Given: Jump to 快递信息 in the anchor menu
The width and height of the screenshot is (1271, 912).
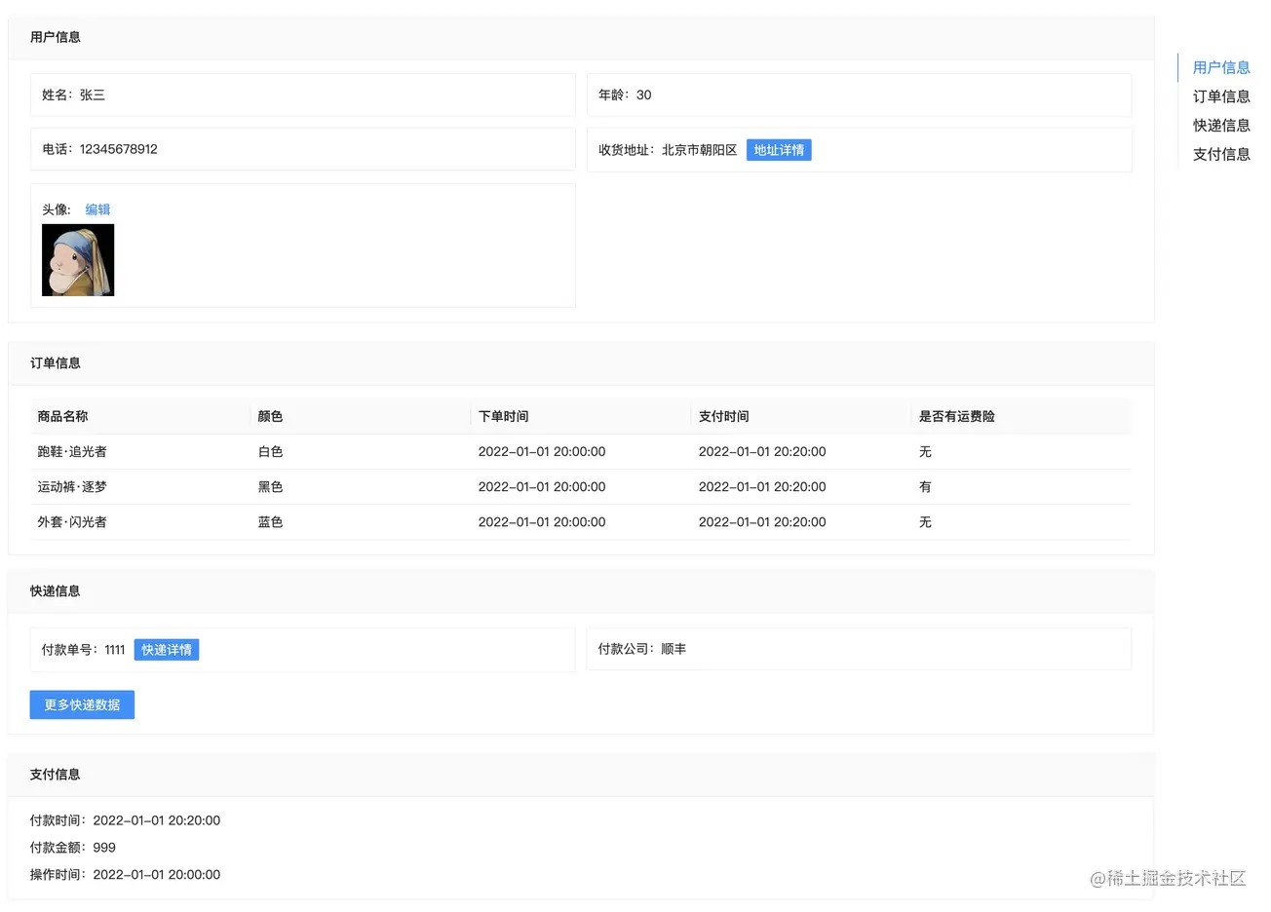Looking at the screenshot, I should 1220,125.
